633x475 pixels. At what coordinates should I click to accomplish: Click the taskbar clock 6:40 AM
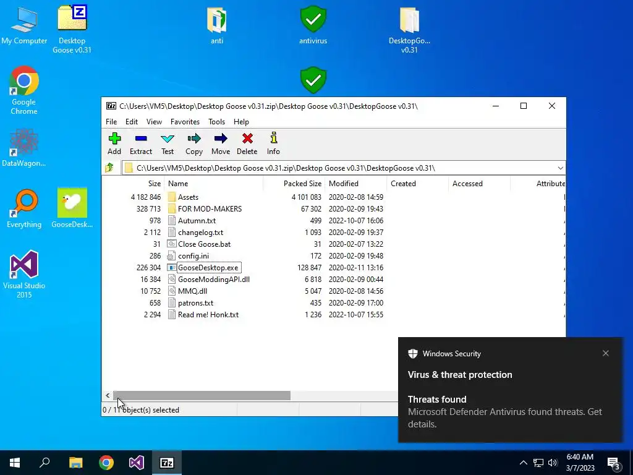click(x=580, y=463)
